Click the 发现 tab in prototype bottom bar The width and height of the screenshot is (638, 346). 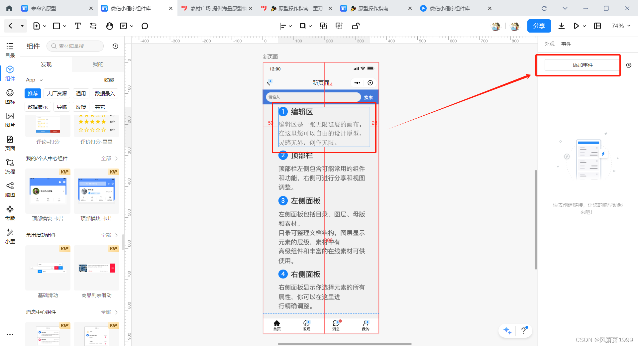(x=306, y=325)
